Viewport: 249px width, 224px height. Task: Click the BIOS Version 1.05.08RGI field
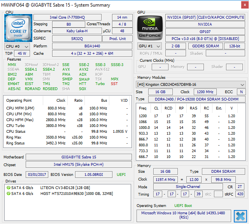click(x=94, y=175)
